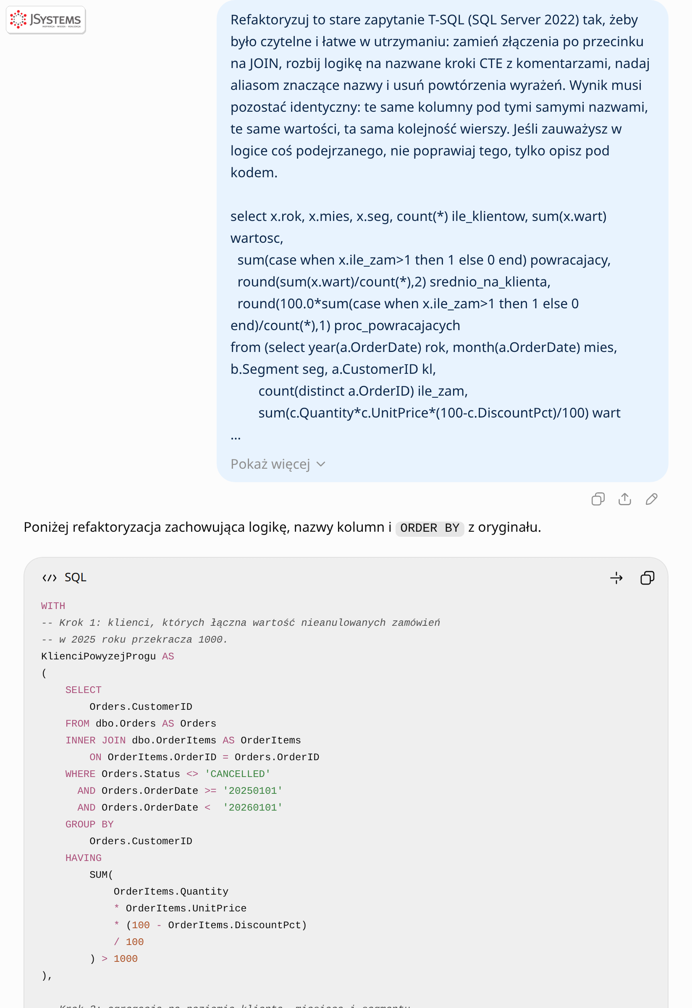
Task: Copy the user message with the copy icon
Action: 598,499
